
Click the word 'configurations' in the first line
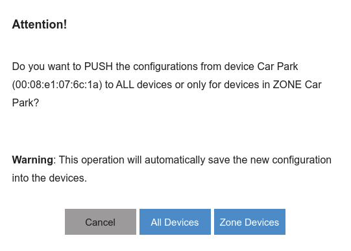[x=165, y=67]
